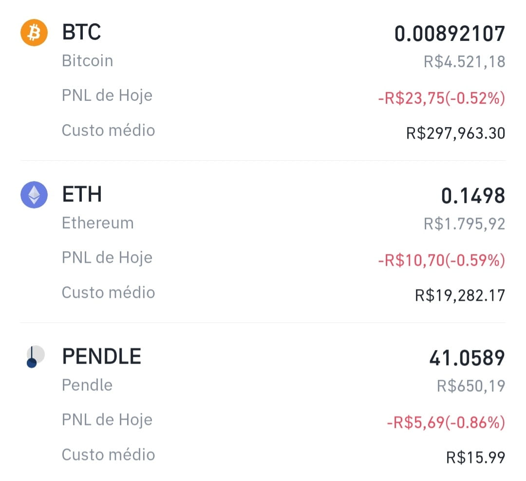Tap BTC average cost R$297,963.30
The width and height of the screenshot is (526, 481).
coord(455,133)
